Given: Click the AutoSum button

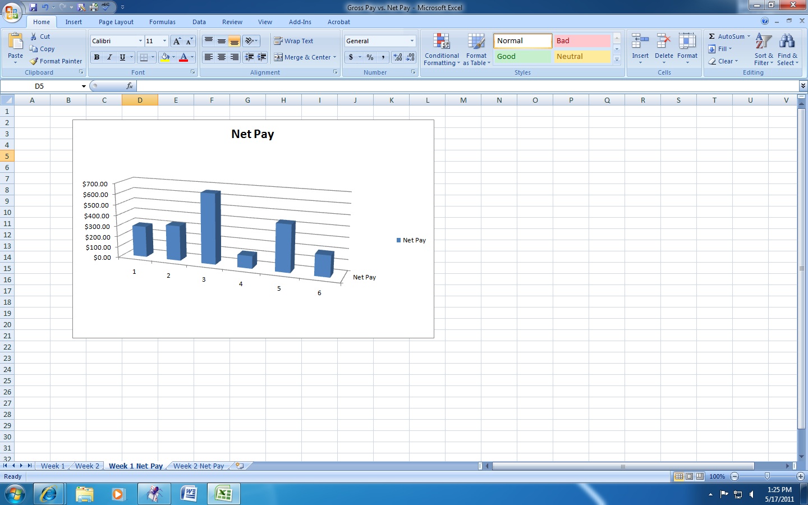Looking at the screenshot, I should pos(729,36).
